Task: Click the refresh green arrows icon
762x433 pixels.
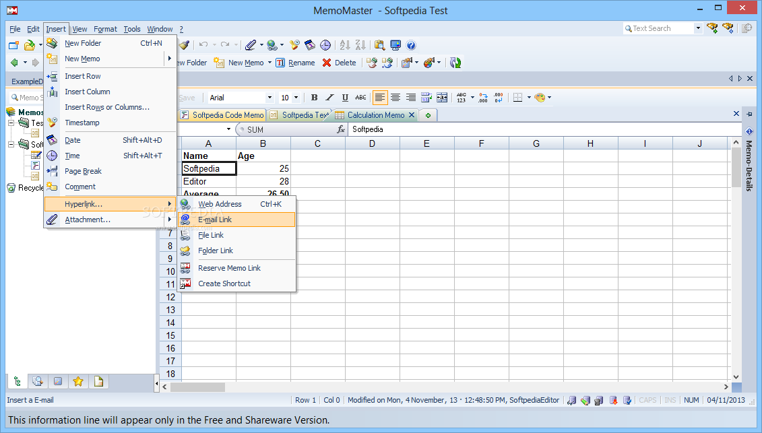Action: (x=455, y=63)
